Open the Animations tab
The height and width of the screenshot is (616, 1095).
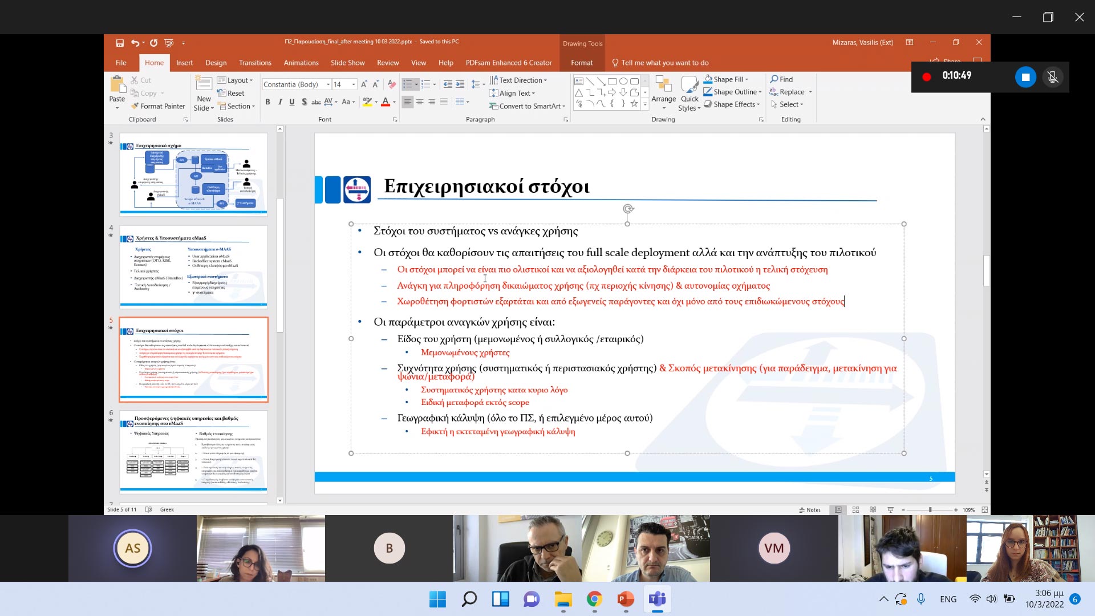coord(301,63)
